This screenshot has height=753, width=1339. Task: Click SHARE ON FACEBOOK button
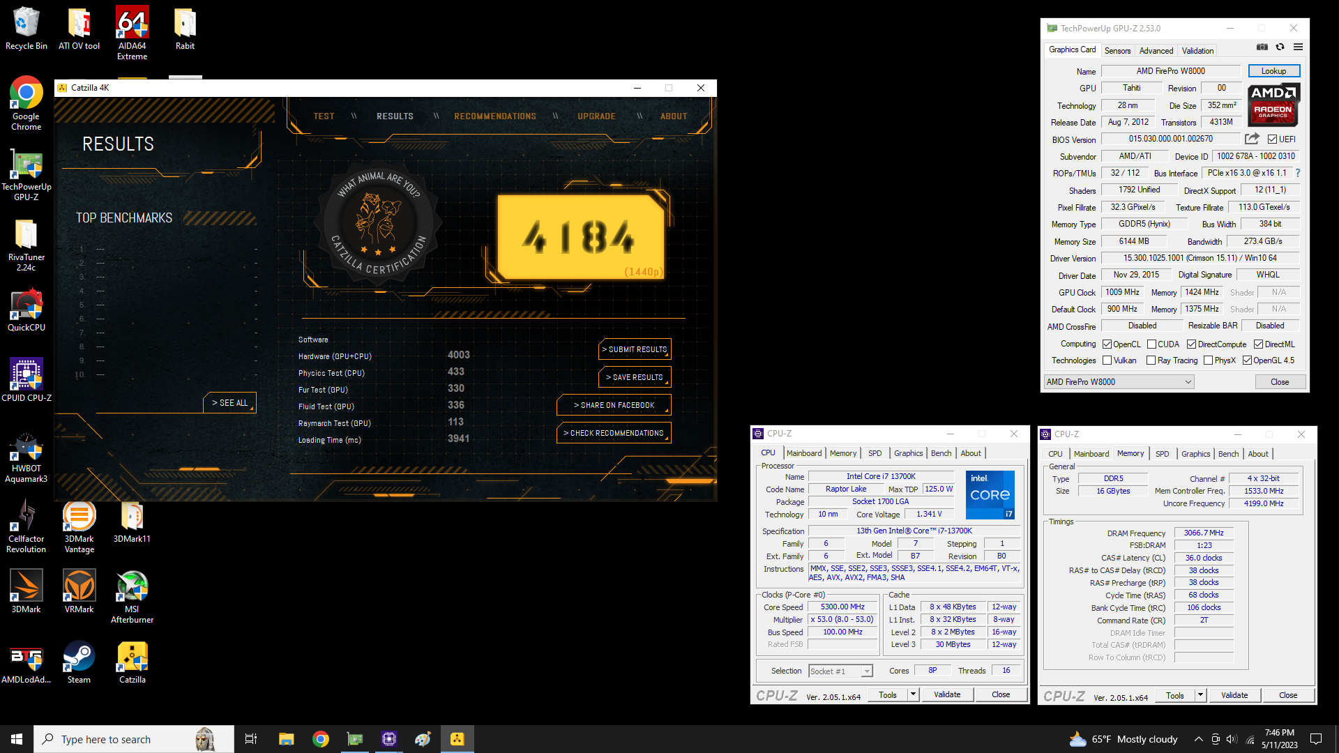point(614,405)
